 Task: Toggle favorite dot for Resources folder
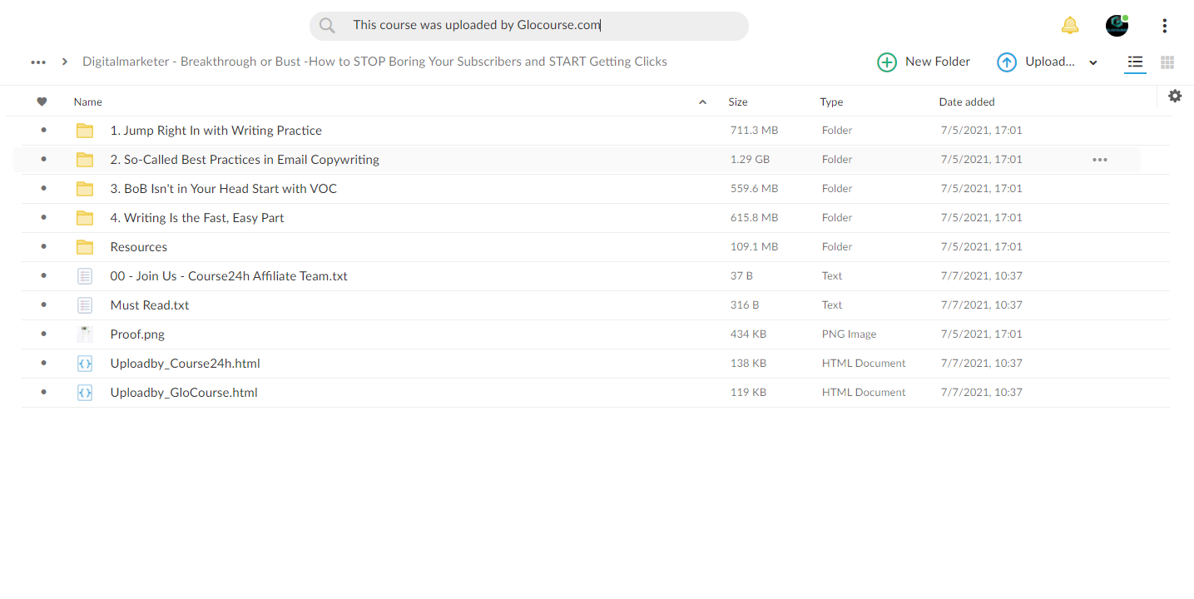tap(43, 247)
